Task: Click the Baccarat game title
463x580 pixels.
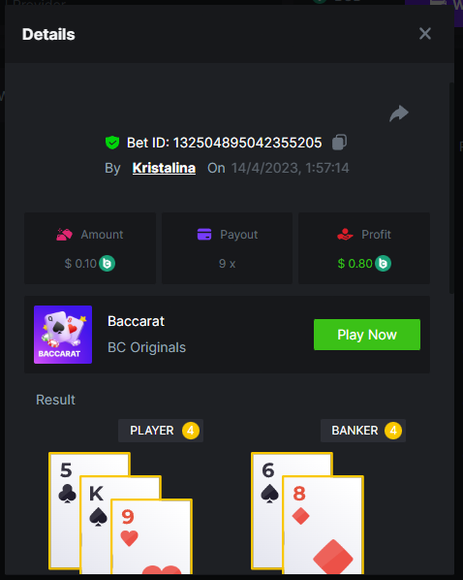Action: (x=136, y=321)
